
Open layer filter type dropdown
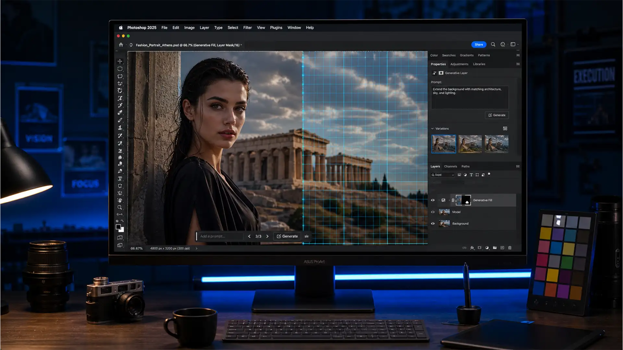pyautogui.click(x=443, y=175)
